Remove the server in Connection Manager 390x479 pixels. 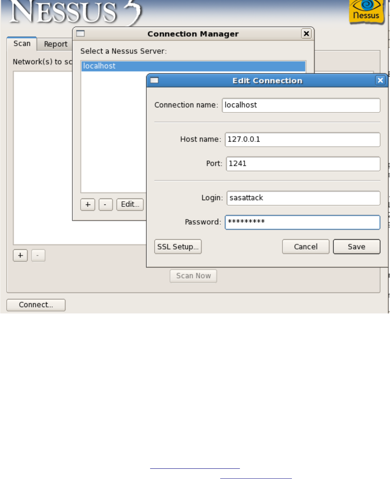[x=106, y=205]
